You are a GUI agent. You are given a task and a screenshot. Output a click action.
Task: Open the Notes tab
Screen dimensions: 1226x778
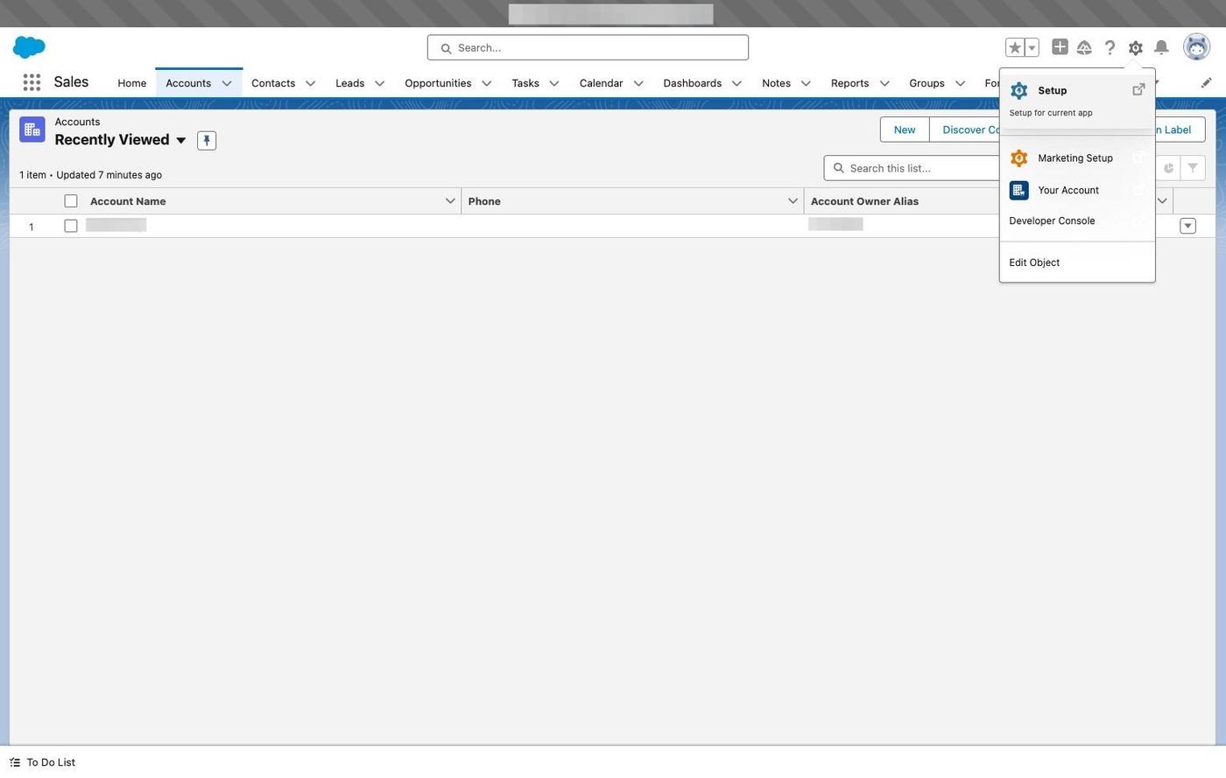pos(776,83)
